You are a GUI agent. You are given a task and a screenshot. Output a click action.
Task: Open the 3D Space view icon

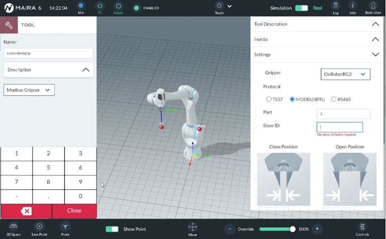tap(14, 226)
